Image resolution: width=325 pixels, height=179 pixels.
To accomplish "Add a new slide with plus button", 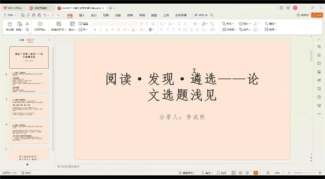I will (x=27, y=164).
